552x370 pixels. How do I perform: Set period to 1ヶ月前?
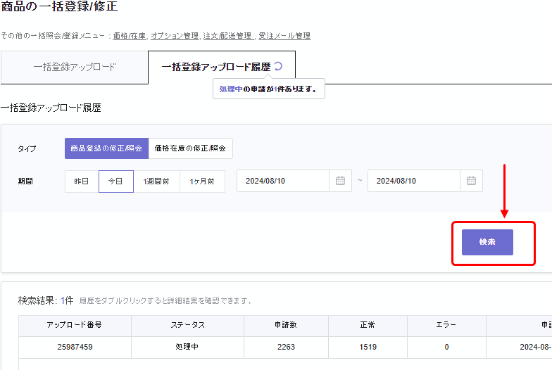pyautogui.click(x=201, y=181)
